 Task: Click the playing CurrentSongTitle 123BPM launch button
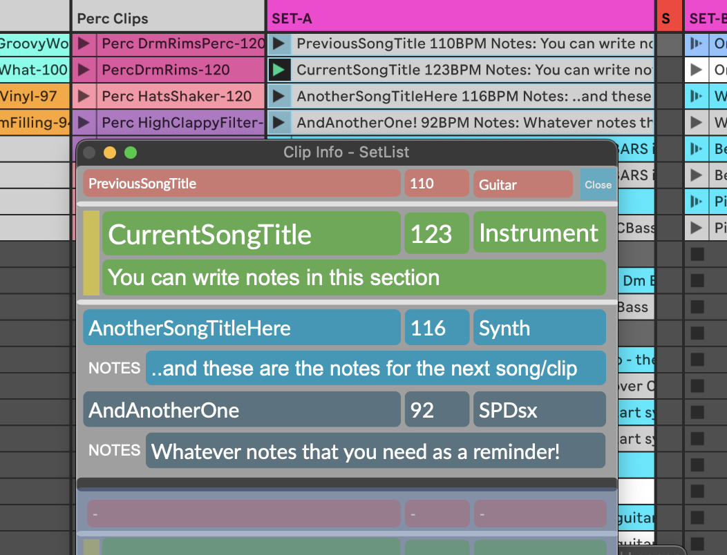tap(279, 70)
